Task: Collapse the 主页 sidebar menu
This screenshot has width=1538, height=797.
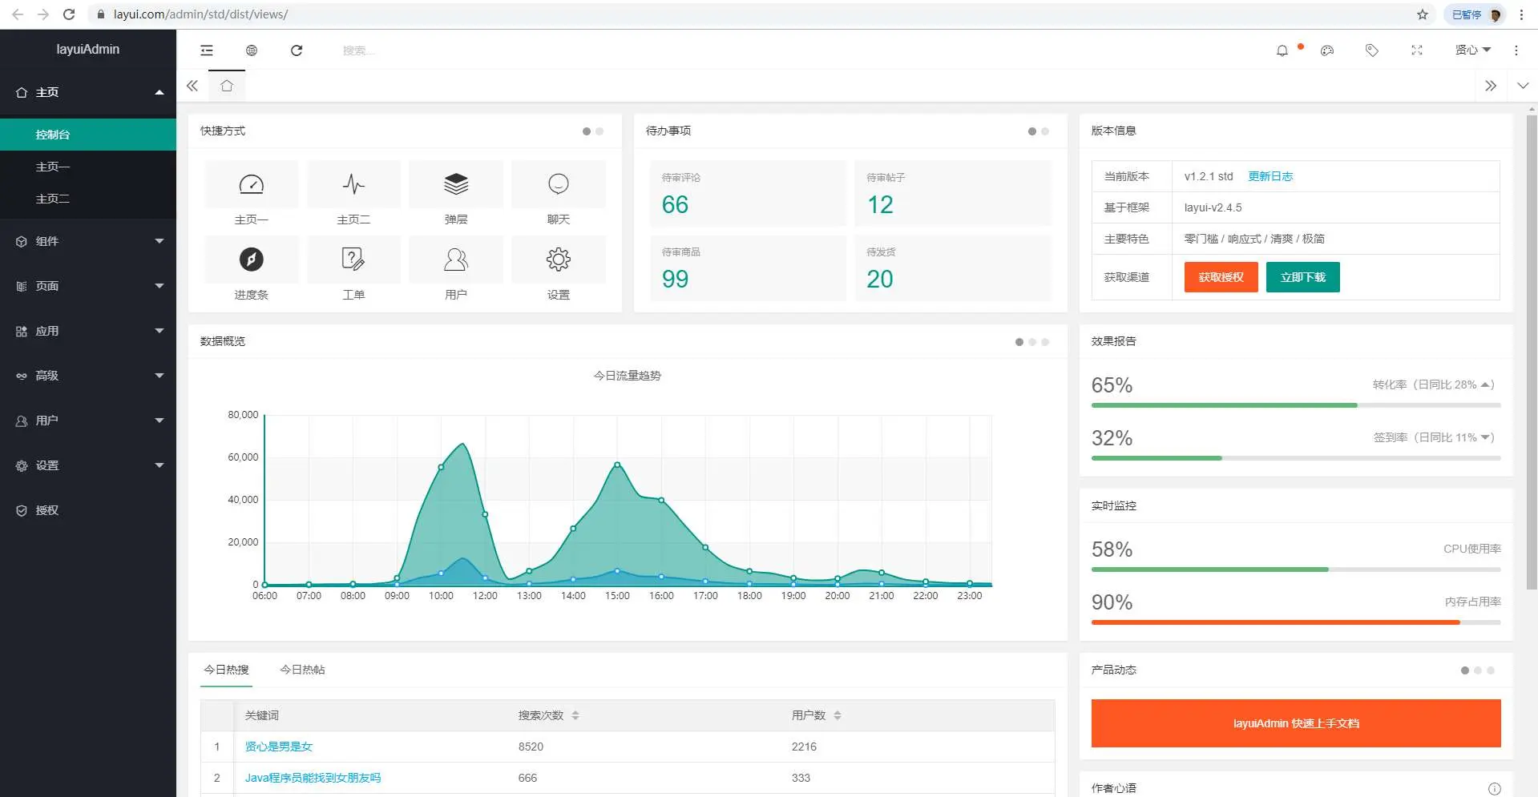Action: click(x=88, y=92)
